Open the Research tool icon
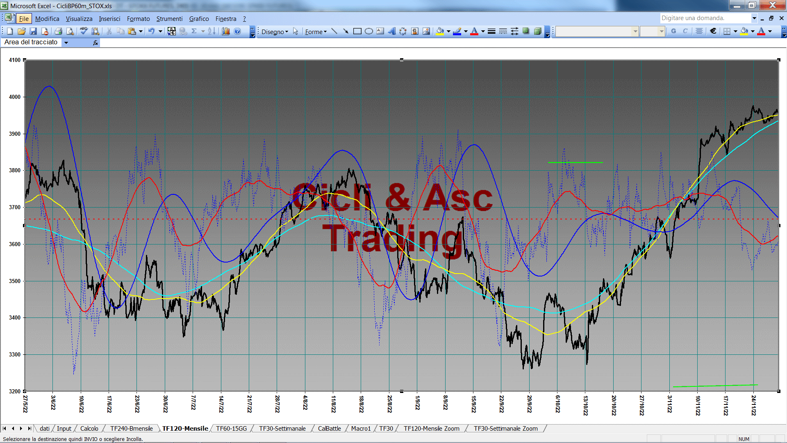Image resolution: width=787 pixels, height=443 pixels. [x=96, y=31]
